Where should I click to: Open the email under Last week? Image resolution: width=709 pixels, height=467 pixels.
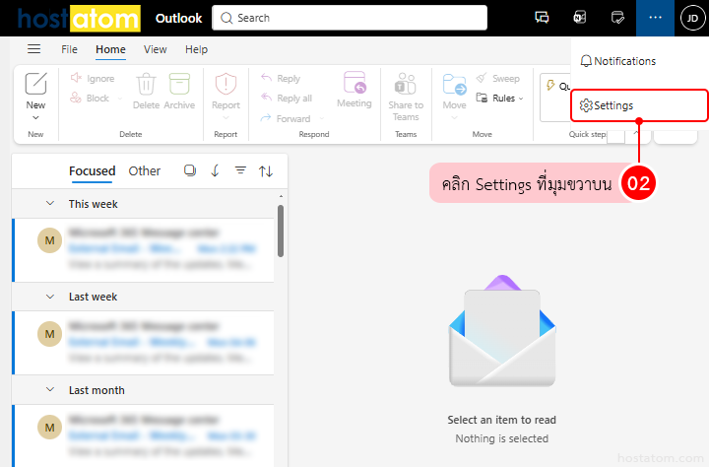144,343
